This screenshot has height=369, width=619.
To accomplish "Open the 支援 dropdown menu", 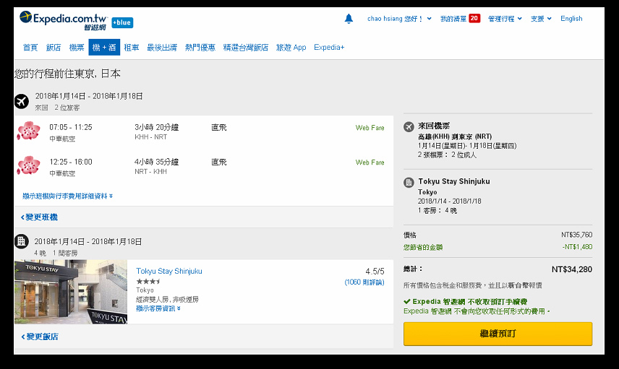I will (x=541, y=19).
